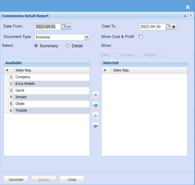
Task: Open the report settings gear icon
Action: pyautogui.click(x=185, y=16)
